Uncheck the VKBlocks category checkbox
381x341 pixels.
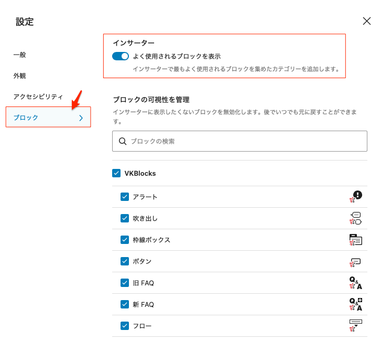point(116,173)
